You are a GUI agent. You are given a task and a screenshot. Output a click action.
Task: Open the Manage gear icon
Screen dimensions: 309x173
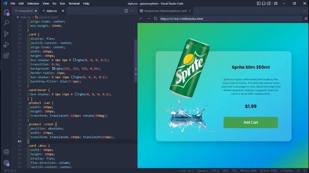coord(6,162)
